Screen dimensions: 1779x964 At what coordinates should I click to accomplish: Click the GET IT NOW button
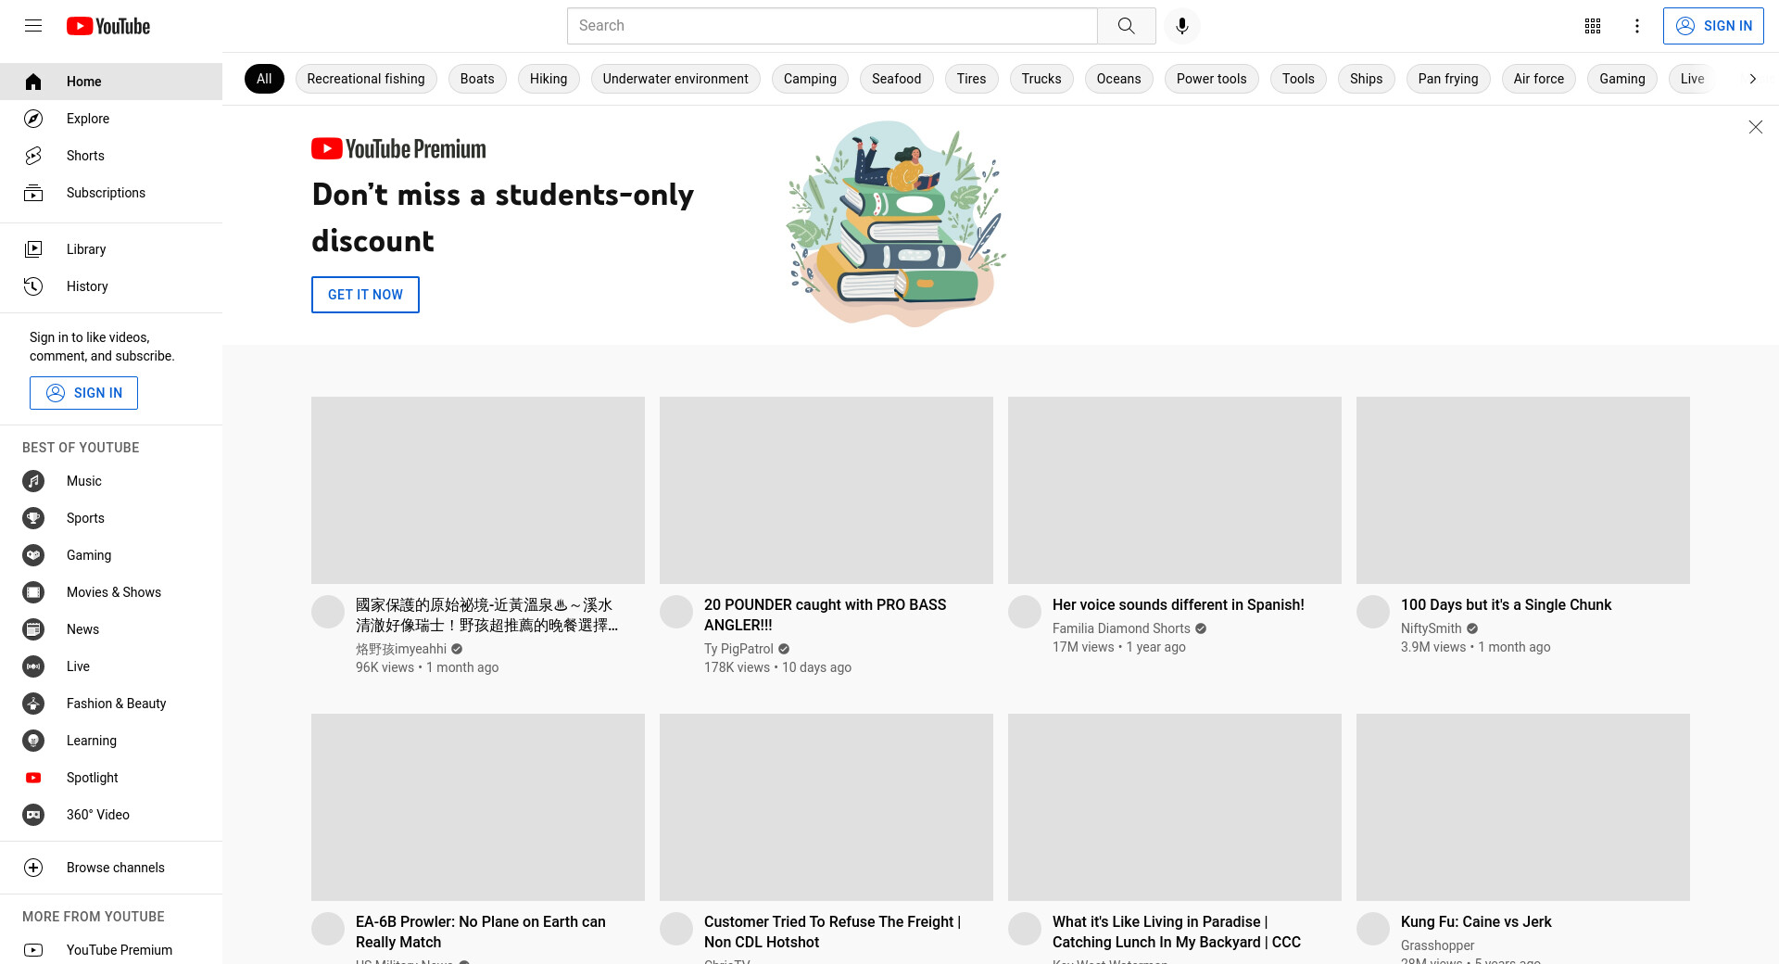click(x=365, y=295)
